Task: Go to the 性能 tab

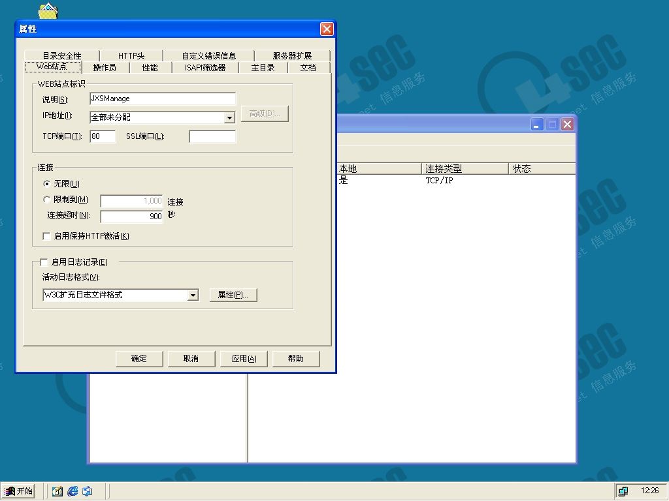Action: point(150,67)
